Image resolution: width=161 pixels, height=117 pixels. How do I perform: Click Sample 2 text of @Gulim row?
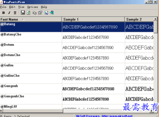[x=140, y=68]
